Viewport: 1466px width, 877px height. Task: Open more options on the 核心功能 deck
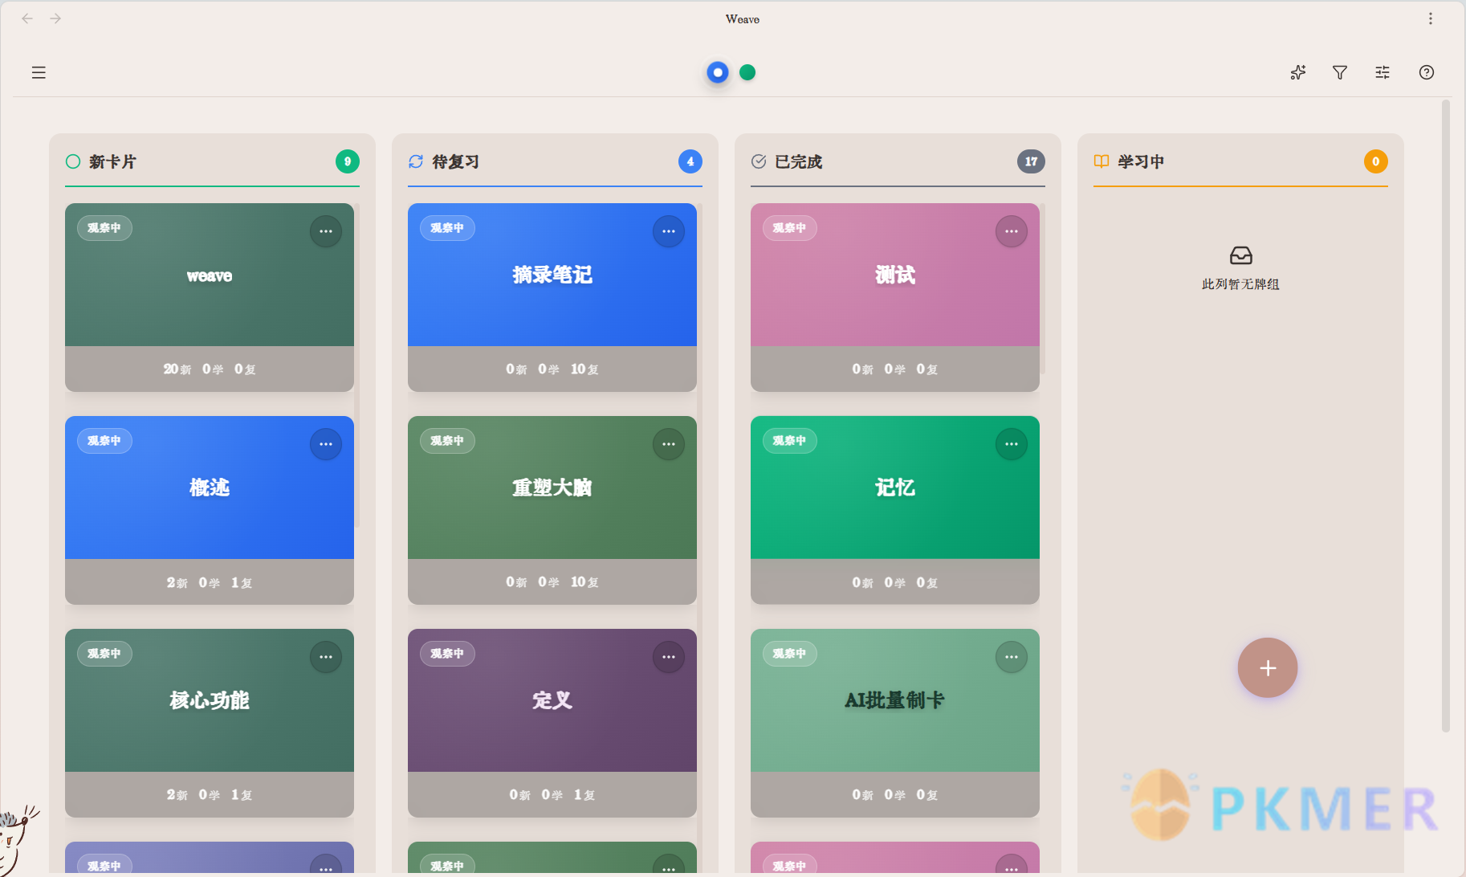[x=326, y=657]
